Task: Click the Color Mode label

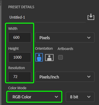Action: [x=17, y=88]
